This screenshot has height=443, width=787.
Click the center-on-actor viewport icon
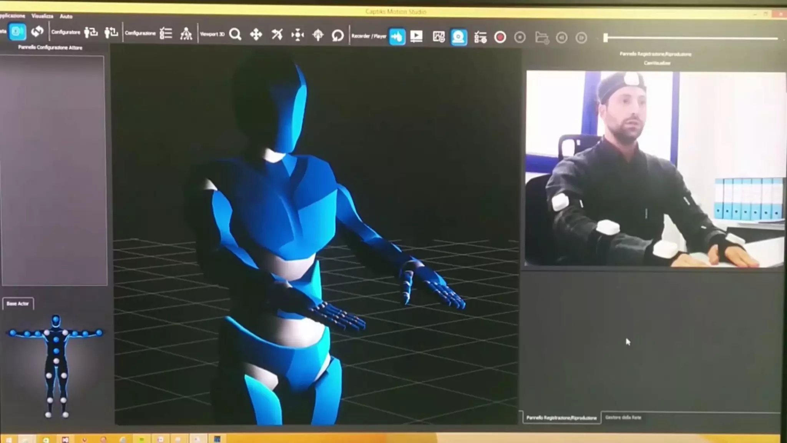(297, 35)
